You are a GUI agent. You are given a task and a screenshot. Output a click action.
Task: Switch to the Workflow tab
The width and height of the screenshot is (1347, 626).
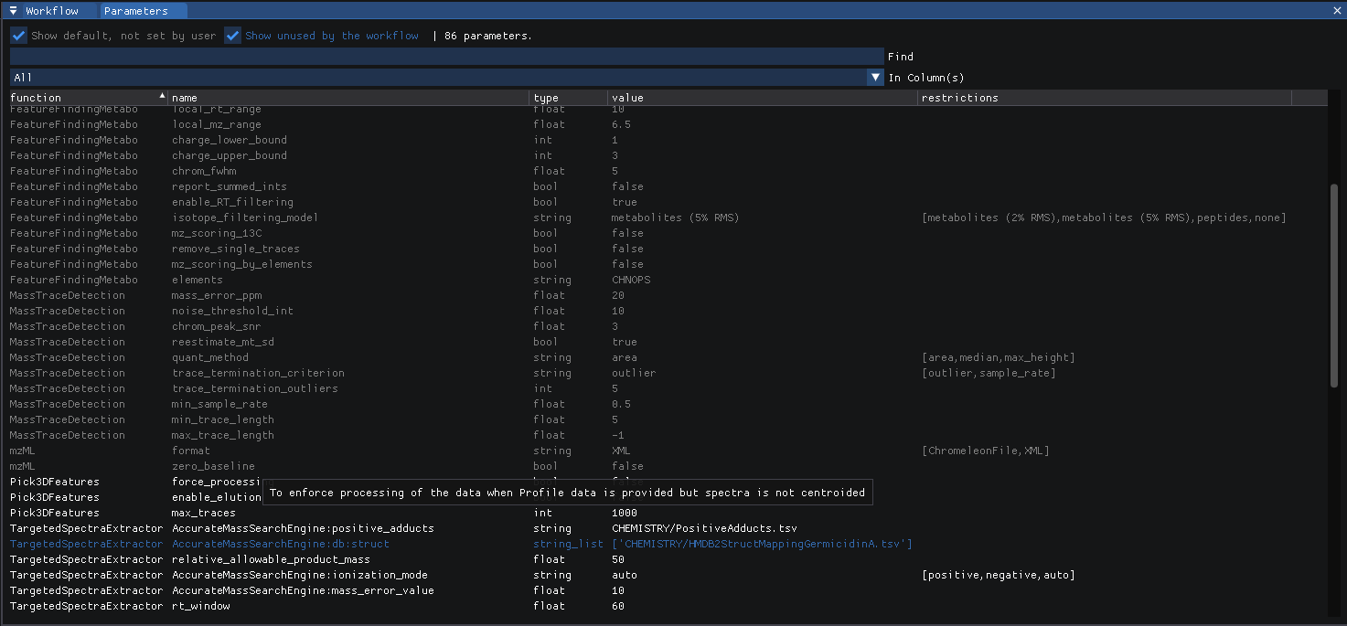[52, 11]
